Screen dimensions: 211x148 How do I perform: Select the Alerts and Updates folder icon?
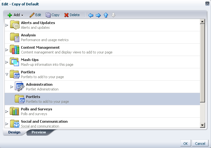(x=15, y=25)
